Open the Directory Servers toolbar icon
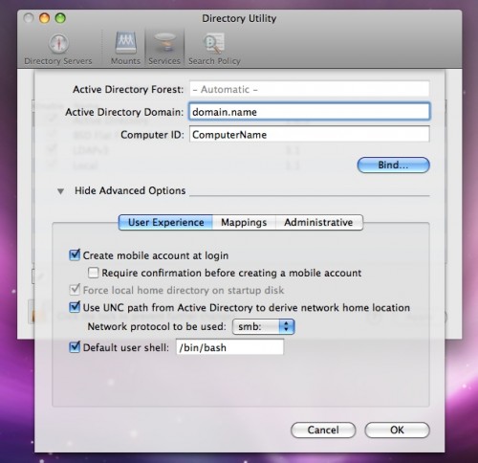The width and height of the screenshot is (478, 463). 58,49
